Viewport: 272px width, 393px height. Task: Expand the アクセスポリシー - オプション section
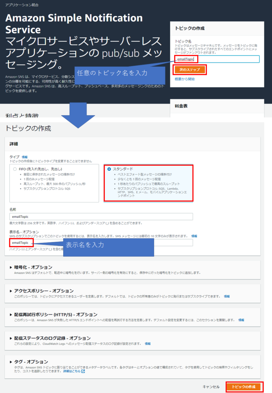[x=44, y=291]
